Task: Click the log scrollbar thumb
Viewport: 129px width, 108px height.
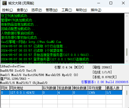Action: [127, 52]
